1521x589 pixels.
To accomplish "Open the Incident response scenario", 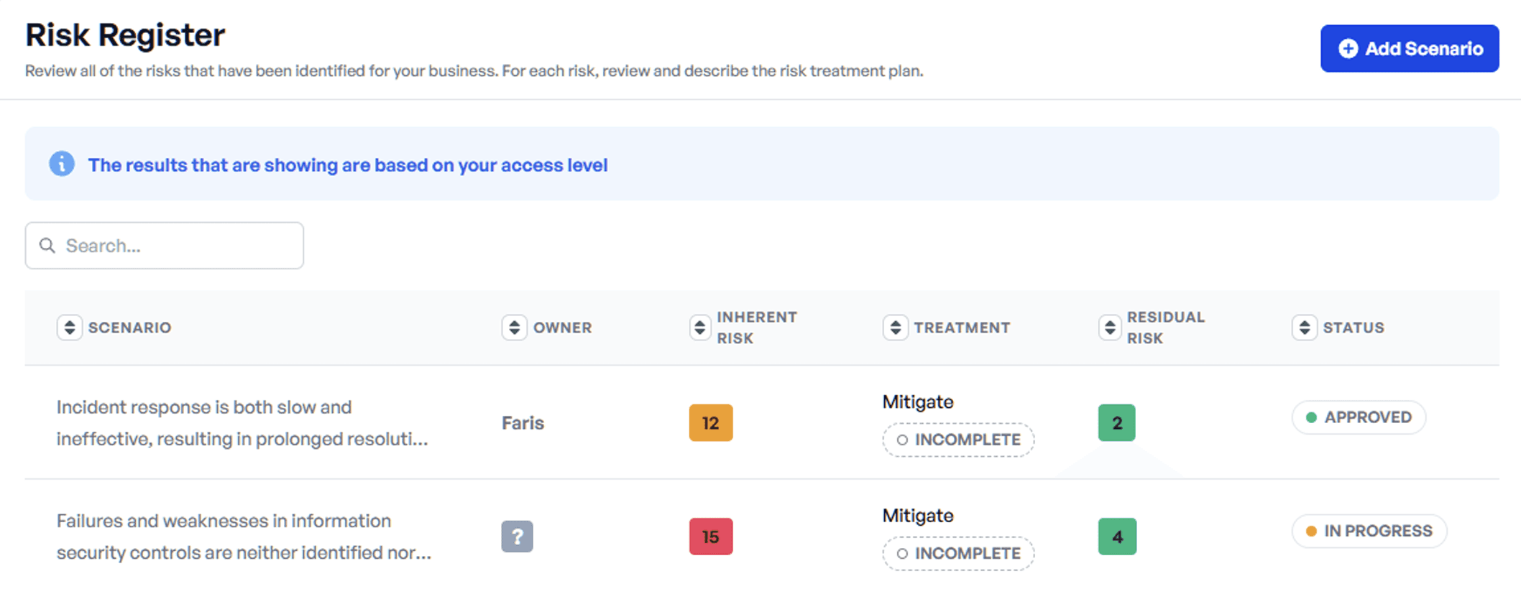I will pyautogui.click(x=242, y=422).
